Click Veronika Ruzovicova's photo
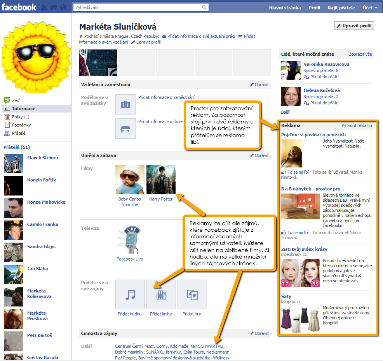The height and width of the screenshot is (361, 383). coord(291,70)
